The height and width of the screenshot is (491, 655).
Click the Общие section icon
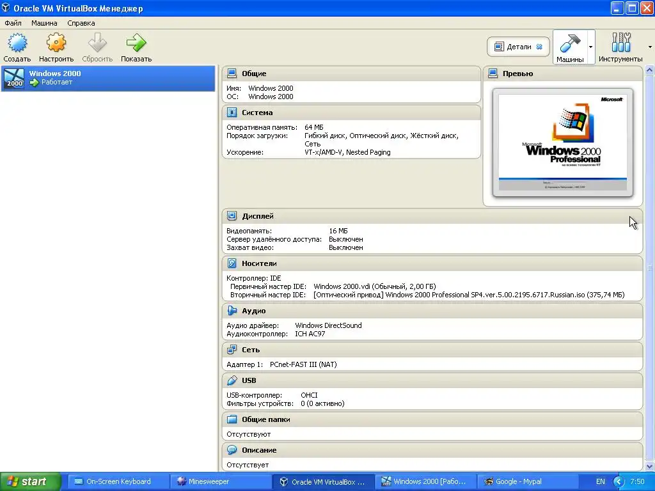click(232, 74)
